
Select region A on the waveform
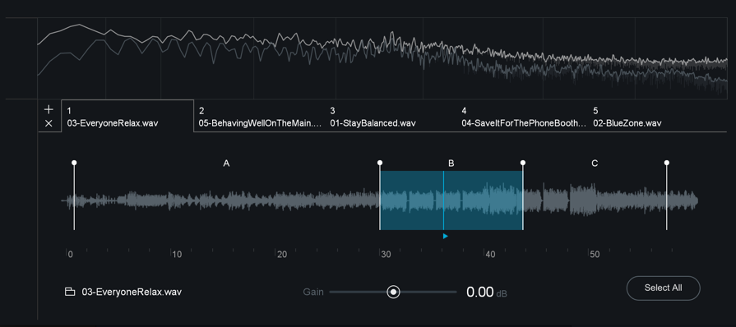227,200
